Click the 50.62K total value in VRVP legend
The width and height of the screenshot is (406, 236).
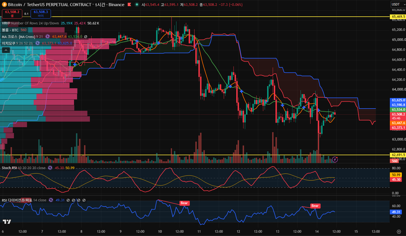(93, 23)
